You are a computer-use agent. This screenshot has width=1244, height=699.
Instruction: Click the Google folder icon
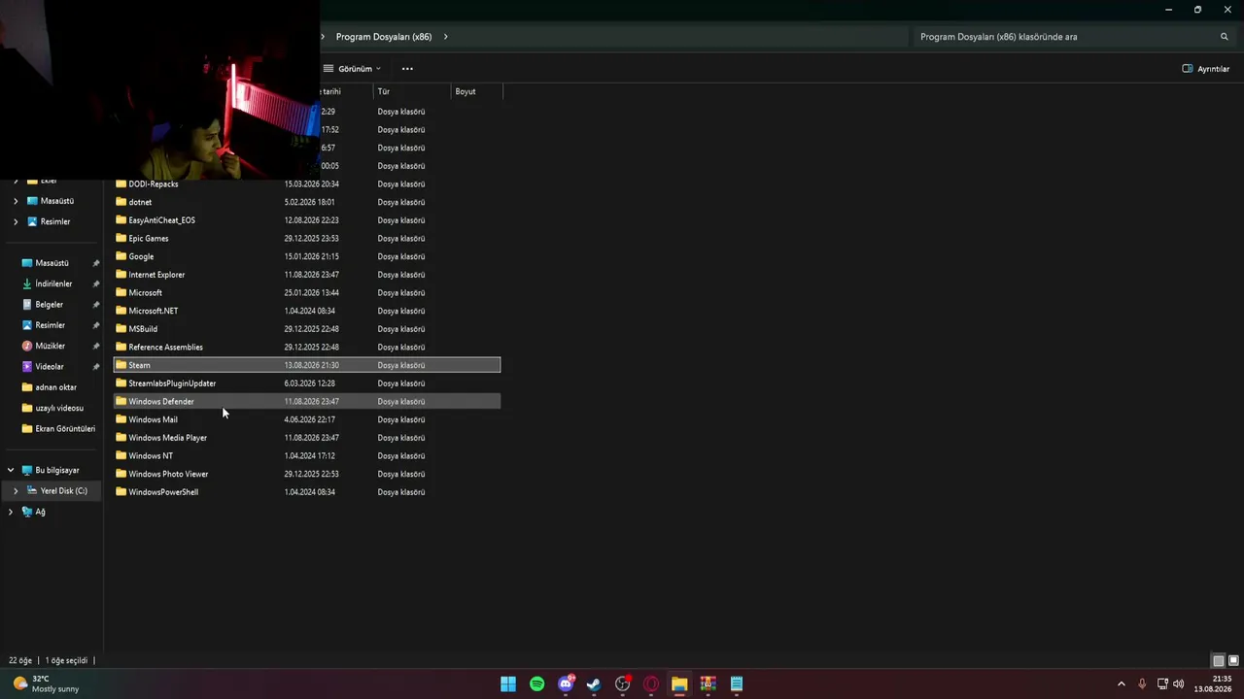coord(121,256)
